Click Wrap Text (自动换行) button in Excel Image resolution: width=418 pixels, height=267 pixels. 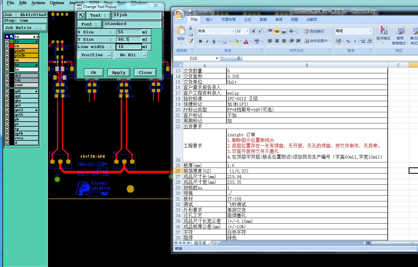314,31
